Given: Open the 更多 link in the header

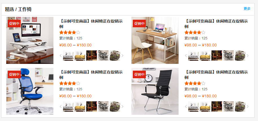Looking at the screenshot, I should coord(247,9).
